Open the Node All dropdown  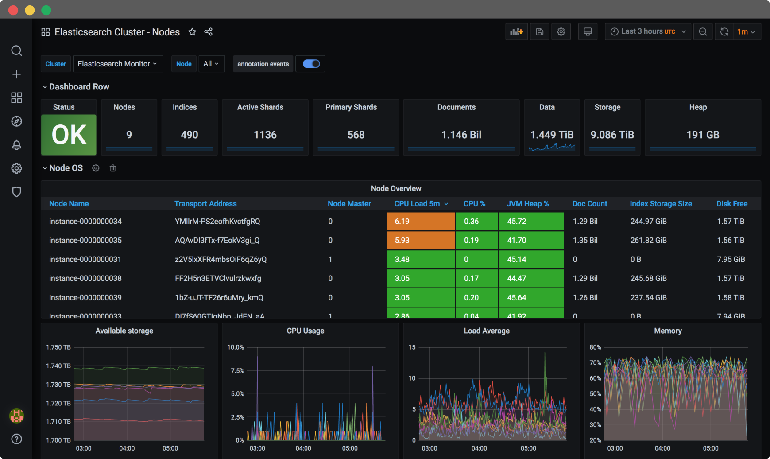click(212, 64)
